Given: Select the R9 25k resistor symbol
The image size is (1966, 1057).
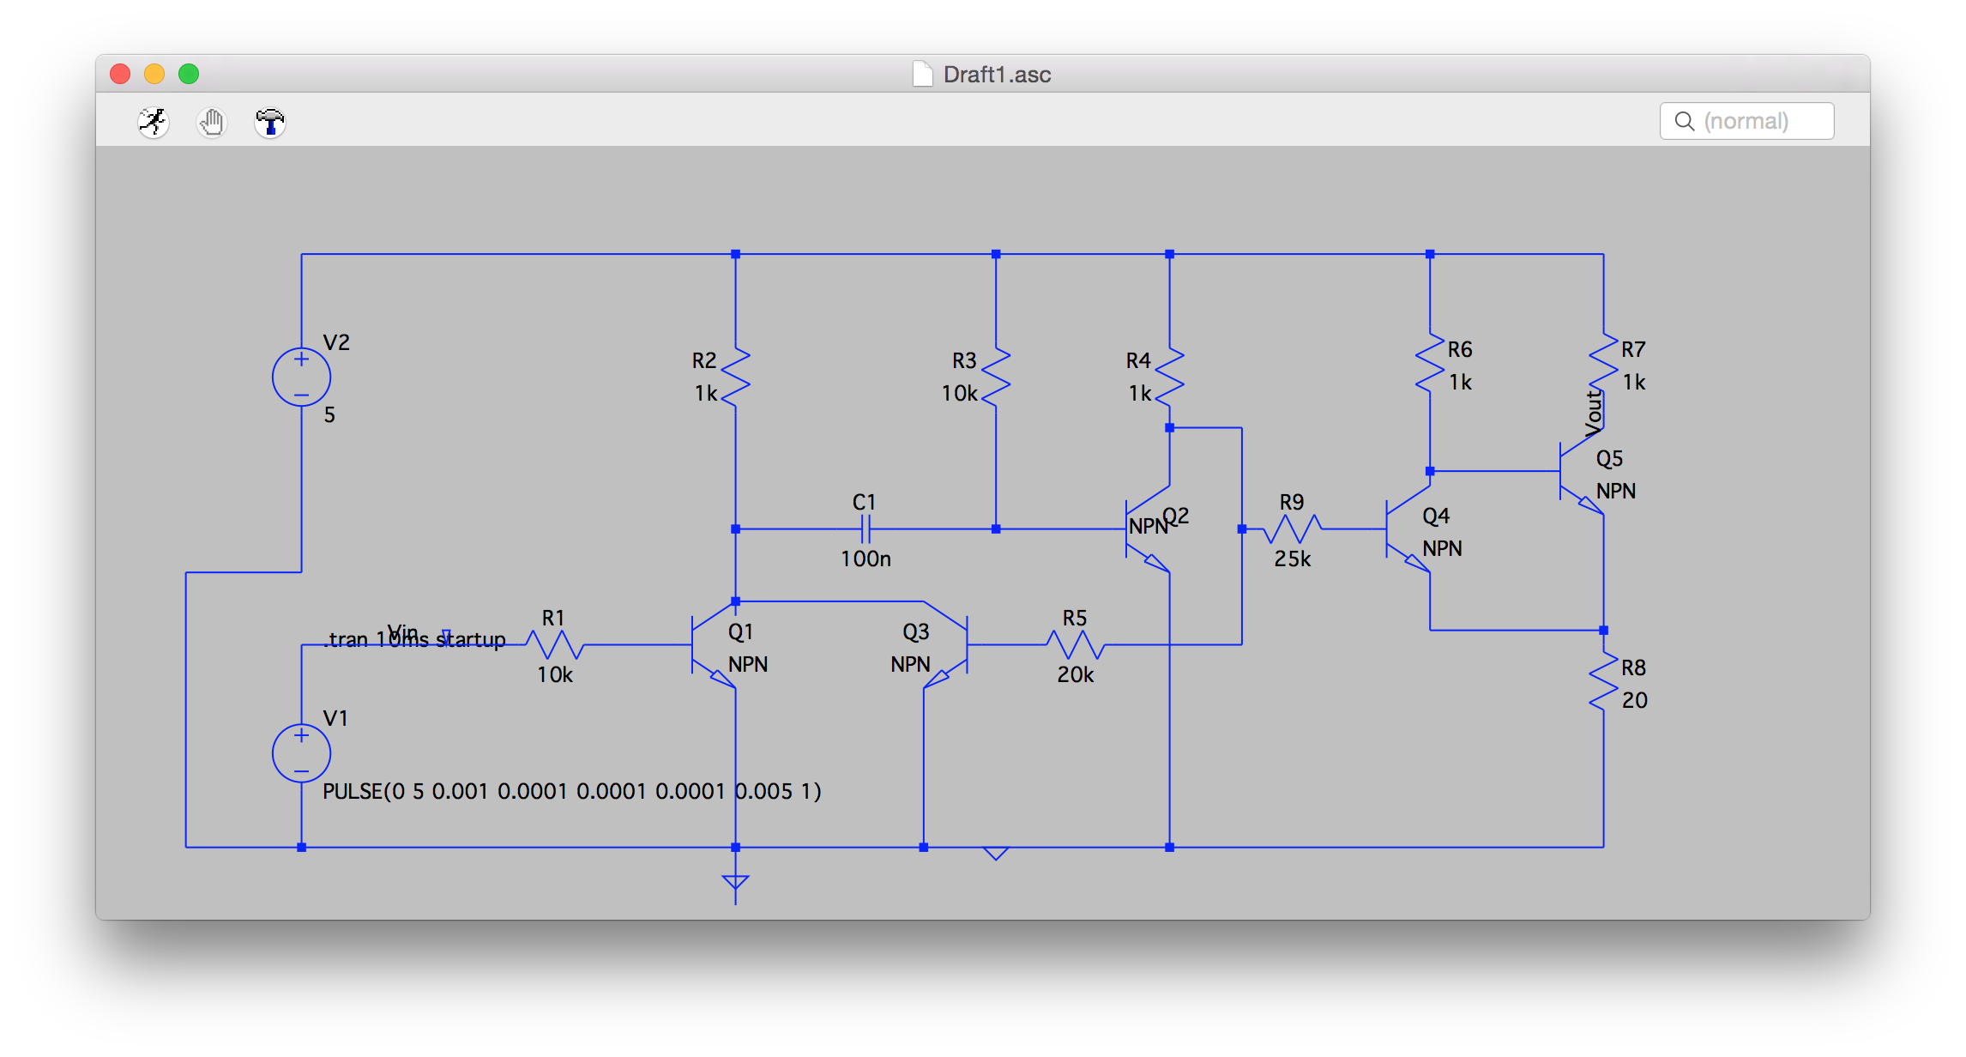Looking at the screenshot, I should pos(1292,528).
